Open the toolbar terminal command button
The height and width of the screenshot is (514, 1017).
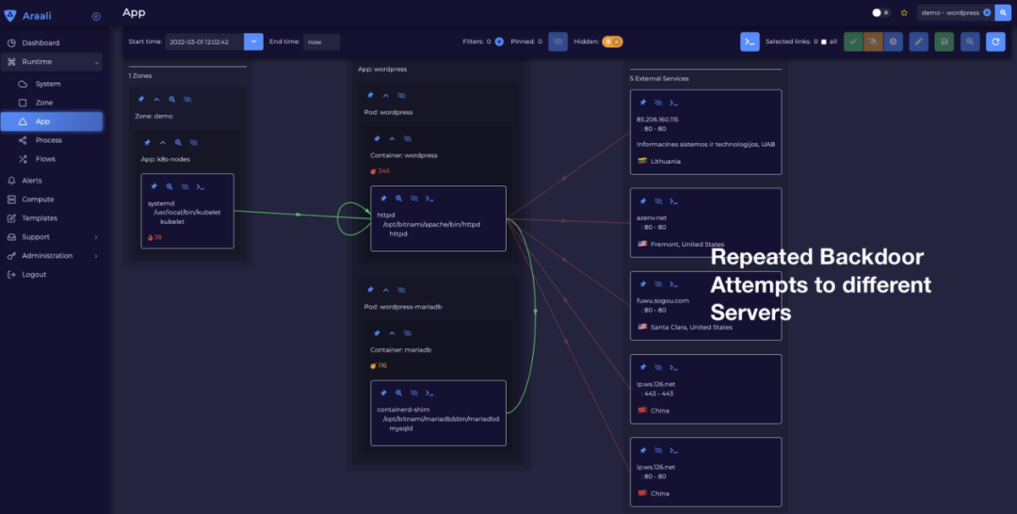(x=750, y=41)
